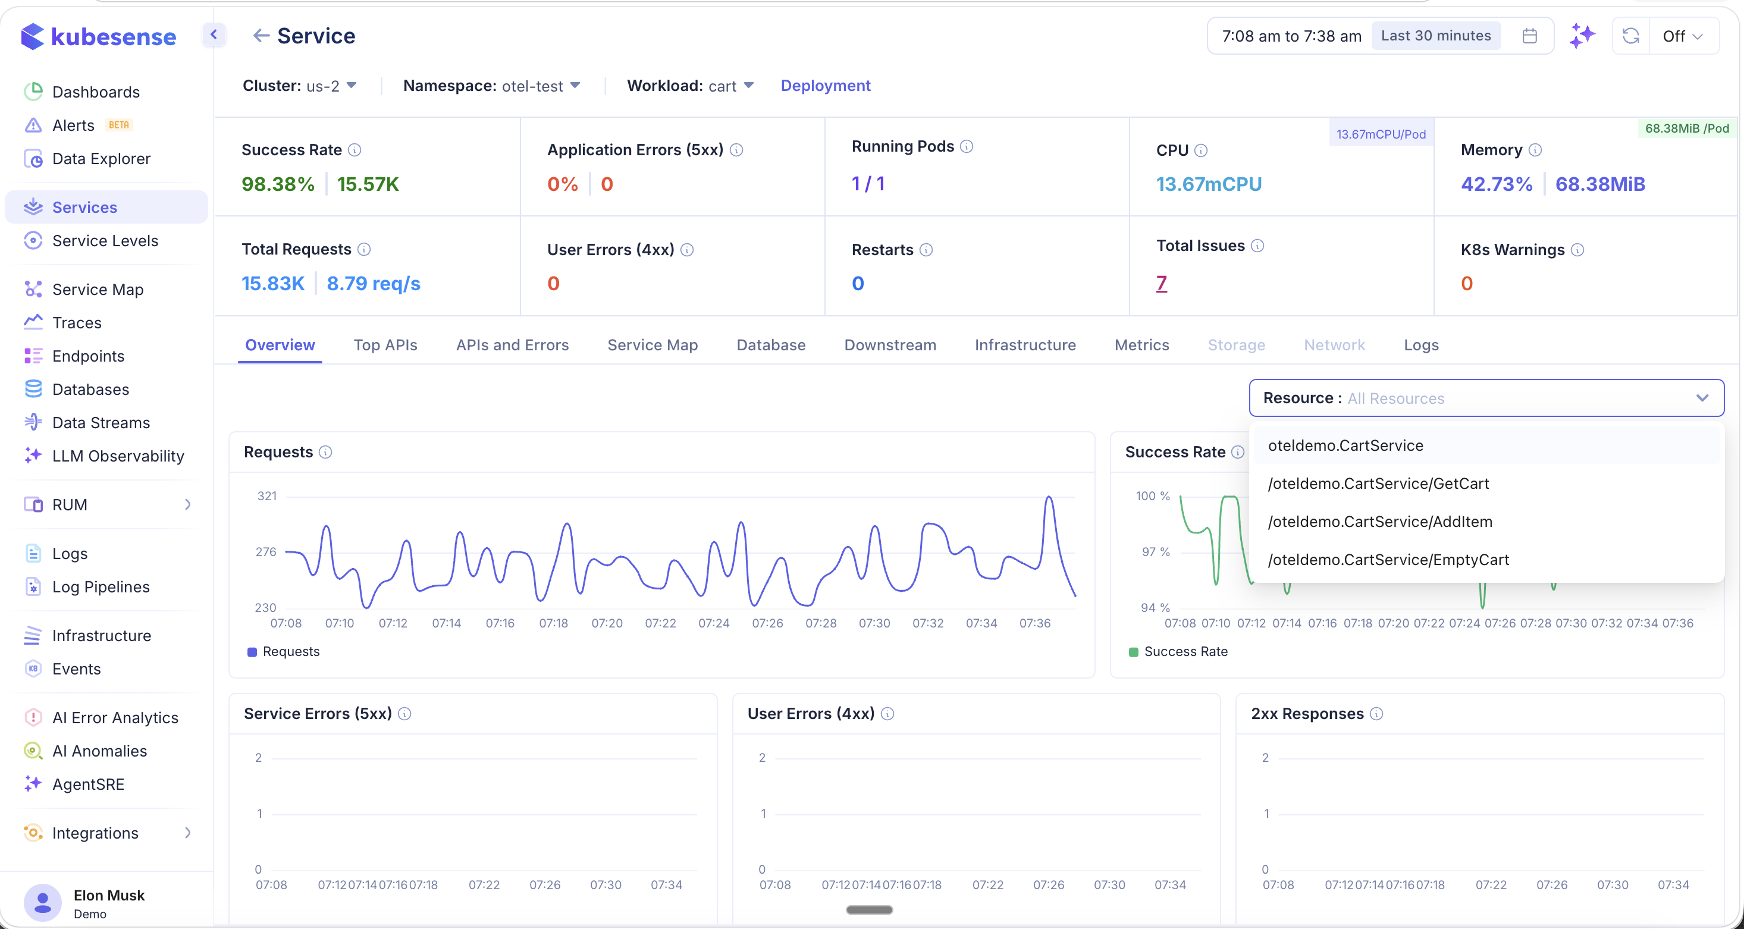Switch to the APIs and Errors tab
The image size is (1744, 929).
(x=512, y=344)
